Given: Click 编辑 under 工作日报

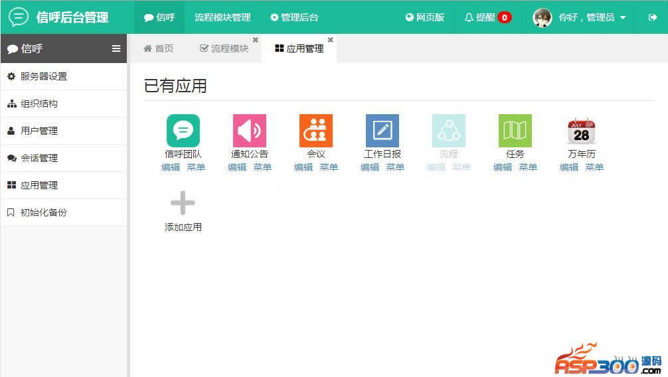Looking at the screenshot, I should [x=371, y=167].
